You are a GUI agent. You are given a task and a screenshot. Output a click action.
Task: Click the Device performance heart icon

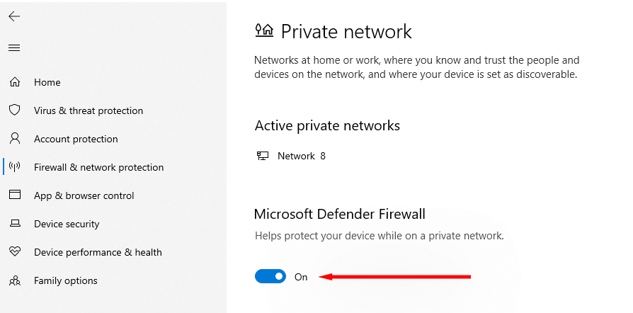point(14,252)
